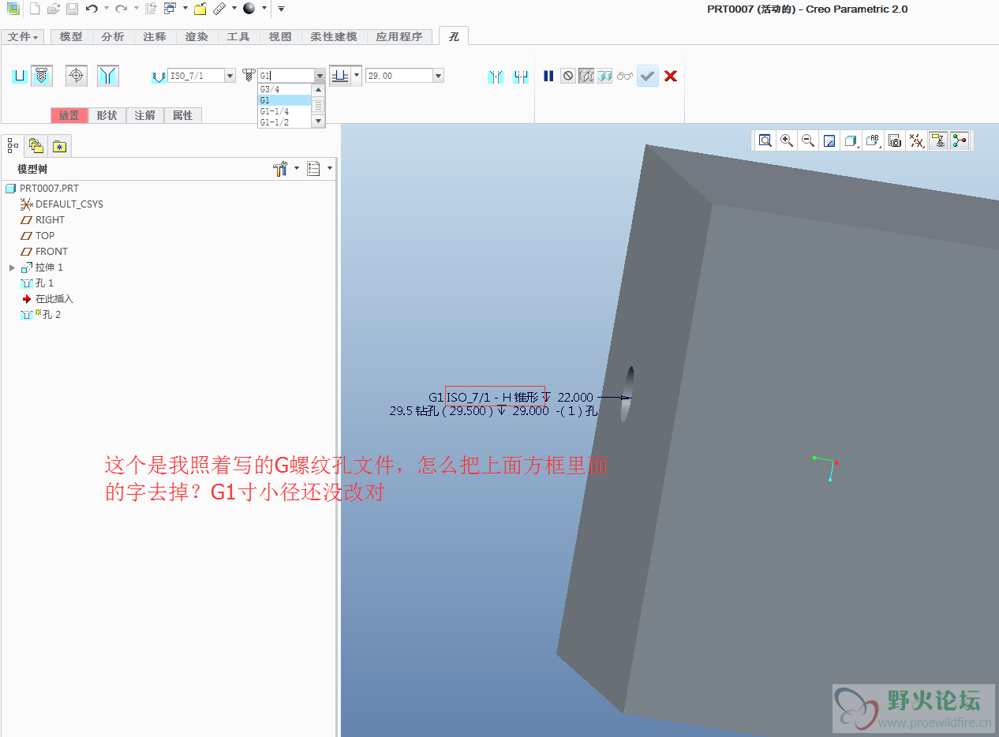Switch to the 分析 ribbon tab
This screenshot has height=737, width=999.
pyautogui.click(x=113, y=36)
